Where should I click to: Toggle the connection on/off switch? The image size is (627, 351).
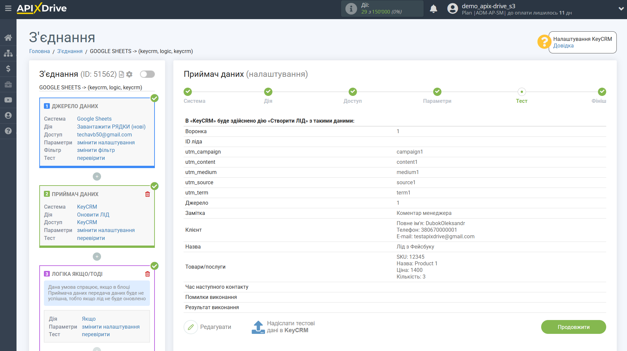tap(147, 74)
